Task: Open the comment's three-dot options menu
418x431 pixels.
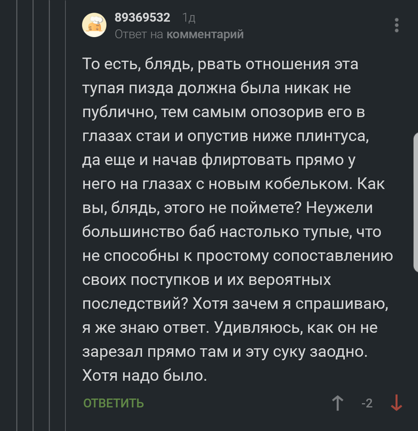Action: click(396, 25)
